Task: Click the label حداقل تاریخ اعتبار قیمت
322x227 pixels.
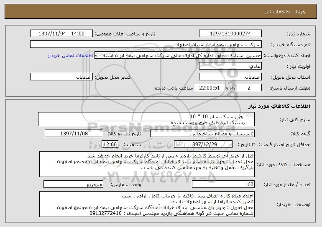Action: click(x=284, y=145)
